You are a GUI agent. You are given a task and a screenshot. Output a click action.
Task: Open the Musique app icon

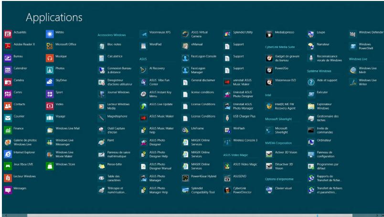(x=50, y=58)
